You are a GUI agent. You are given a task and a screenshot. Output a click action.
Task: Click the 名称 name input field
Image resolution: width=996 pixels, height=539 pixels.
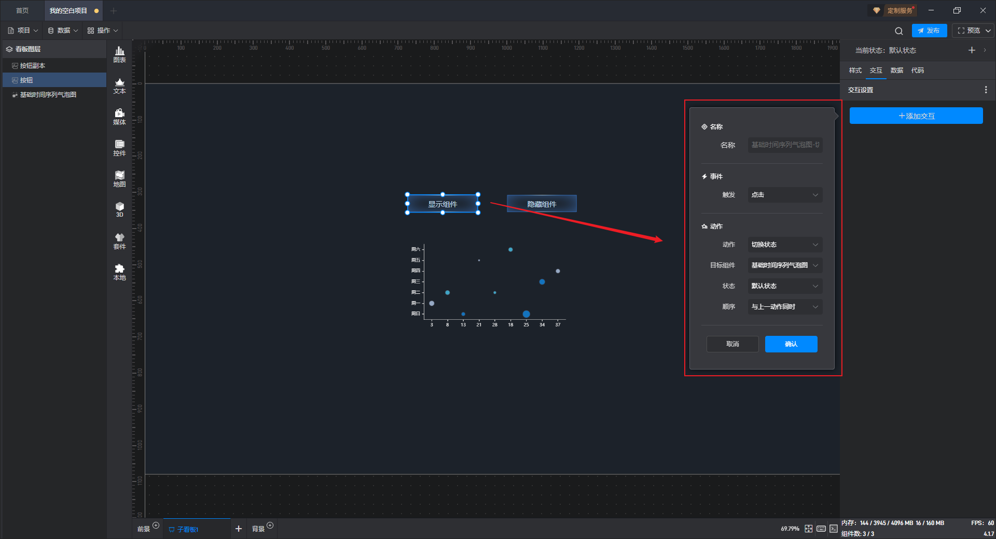coord(784,145)
